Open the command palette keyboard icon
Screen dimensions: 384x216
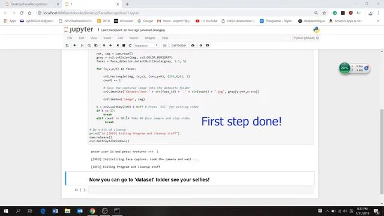coord(165,46)
